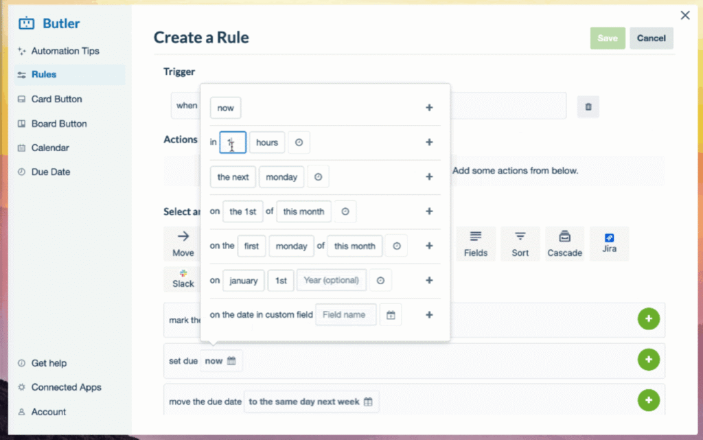Expand the to the same day next week dropdown
The height and width of the screenshot is (440, 703).
(x=311, y=402)
